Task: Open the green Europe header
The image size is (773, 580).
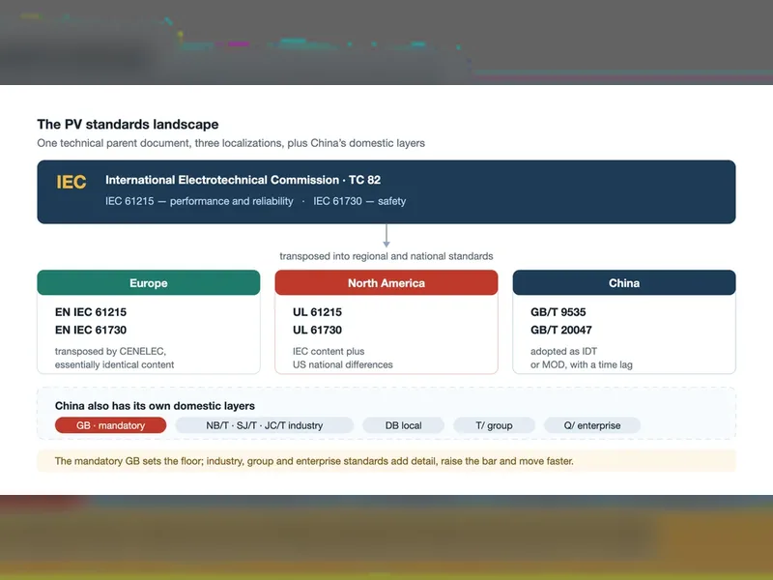Action: pos(149,282)
